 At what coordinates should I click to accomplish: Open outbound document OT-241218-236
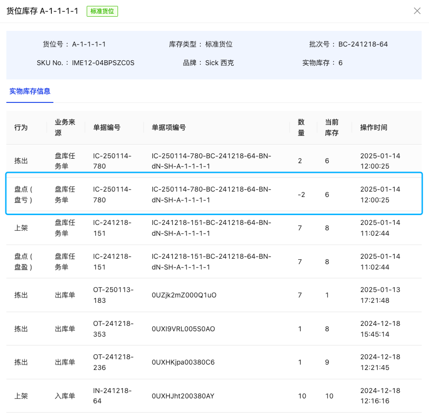(113, 362)
